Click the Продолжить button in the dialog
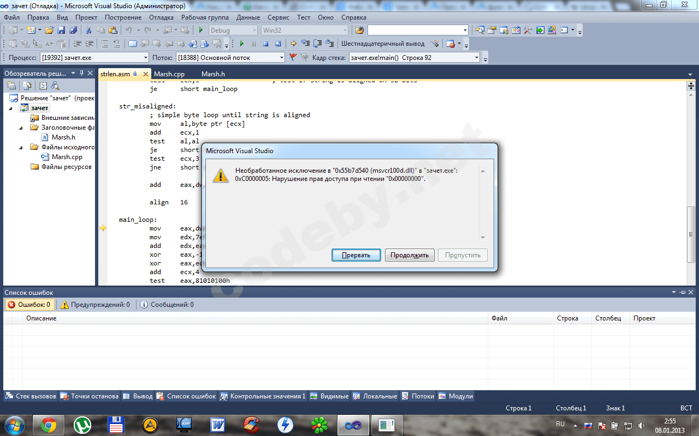 coord(410,255)
